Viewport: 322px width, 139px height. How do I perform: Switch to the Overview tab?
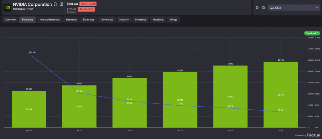[10, 20]
